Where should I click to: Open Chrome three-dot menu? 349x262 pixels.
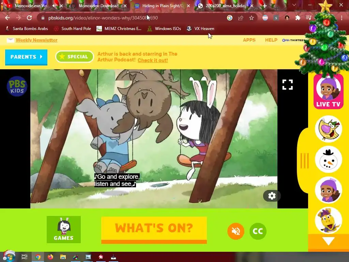point(342,18)
